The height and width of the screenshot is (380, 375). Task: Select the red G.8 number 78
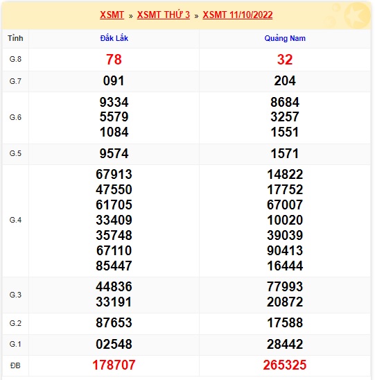tap(114, 60)
